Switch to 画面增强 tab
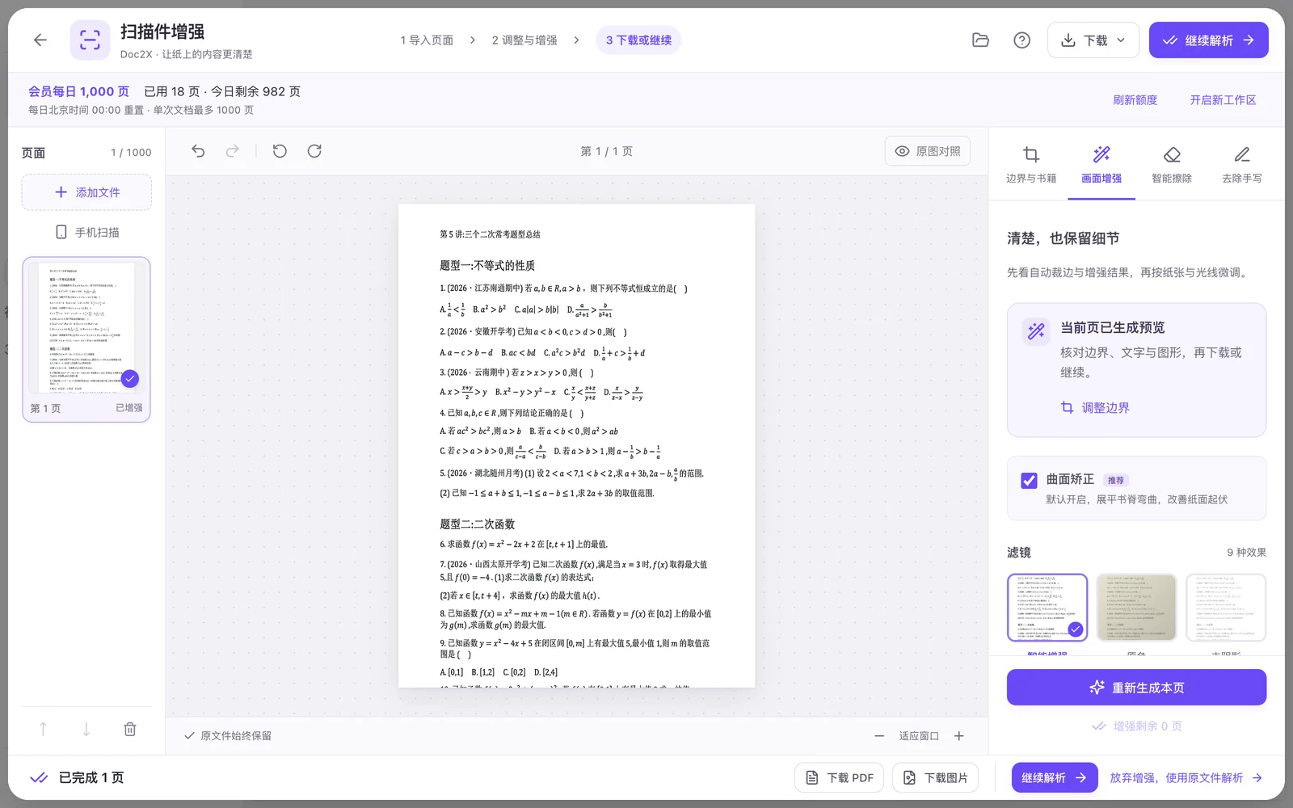 (x=1101, y=165)
